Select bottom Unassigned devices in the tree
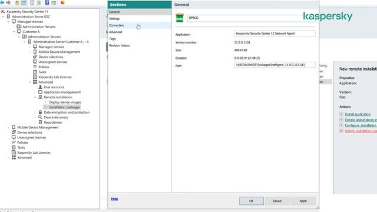Image resolution: width=377 pixels, height=212 pixels. pos(31,137)
